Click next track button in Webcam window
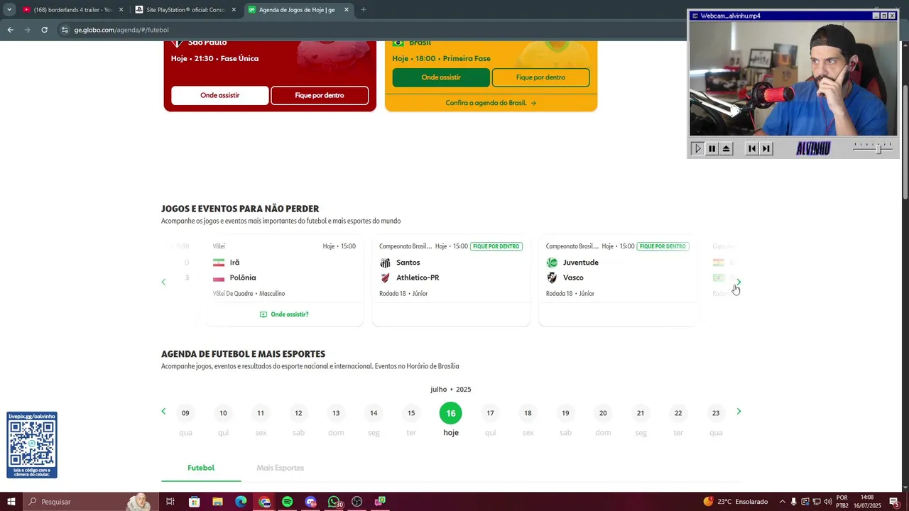909x511 pixels. (766, 148)
